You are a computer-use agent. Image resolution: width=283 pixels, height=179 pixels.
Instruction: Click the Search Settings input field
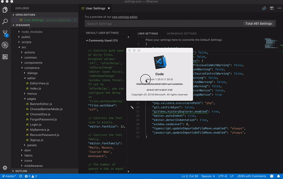click(164, 24)
